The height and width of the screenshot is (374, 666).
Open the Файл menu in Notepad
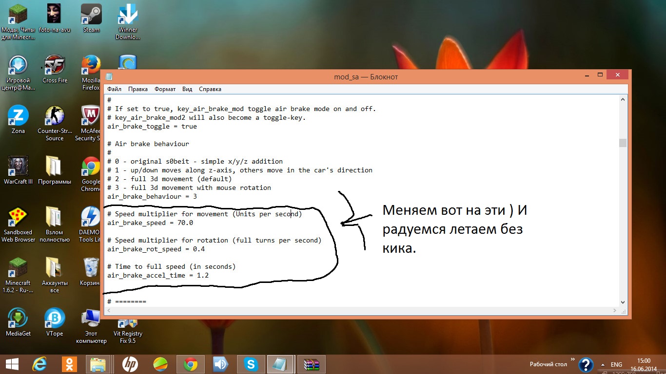click(115, 89)
